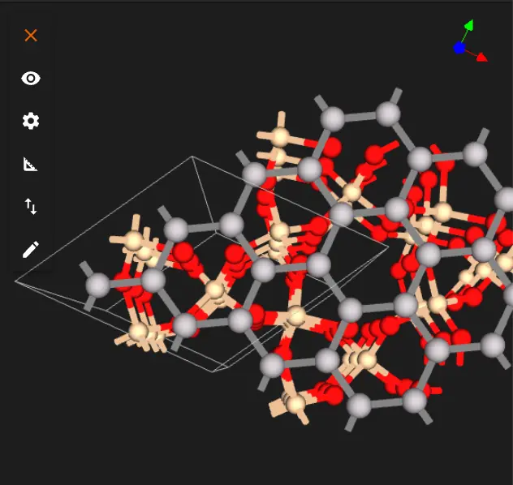Select the leftmost gray atom in structure

[x=98, y=285]
